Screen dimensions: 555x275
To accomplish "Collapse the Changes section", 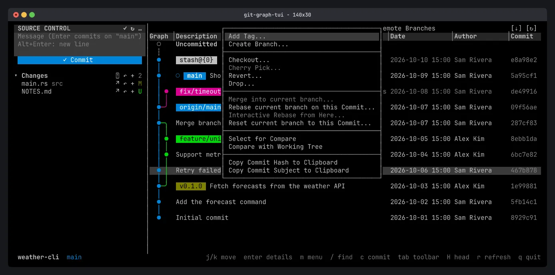I will click(x=16, y=76).
